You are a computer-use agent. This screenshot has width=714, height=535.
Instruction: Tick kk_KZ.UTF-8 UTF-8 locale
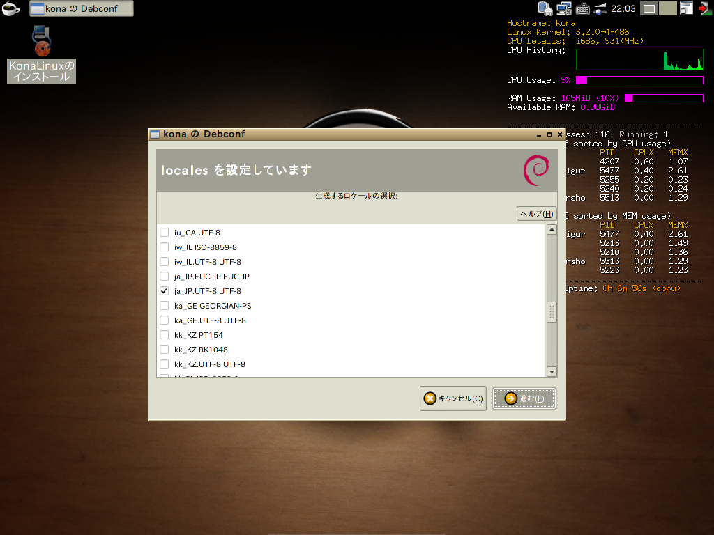tap(165, 364)
